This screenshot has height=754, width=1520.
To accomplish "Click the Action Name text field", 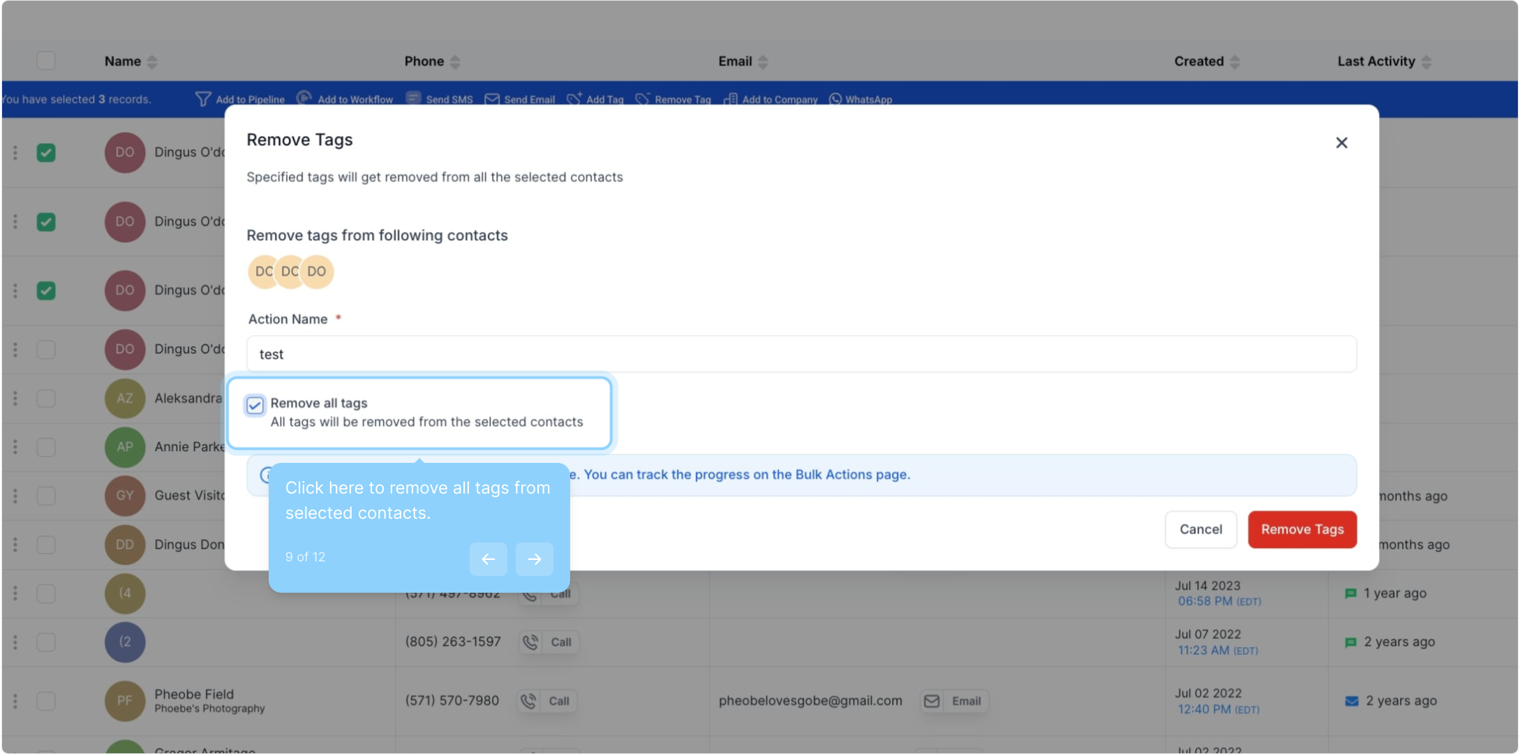I will (x=800, y=354).
